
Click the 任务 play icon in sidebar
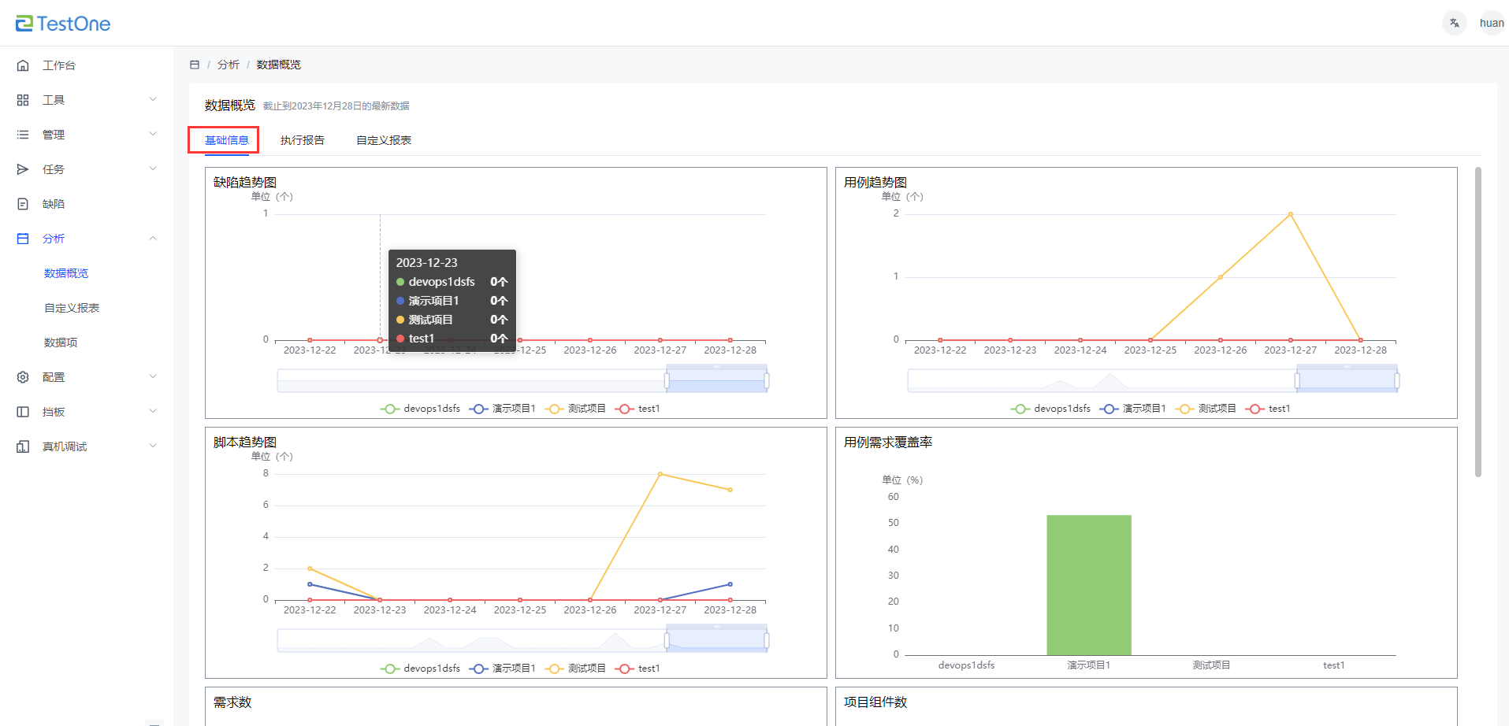(23, 169)
